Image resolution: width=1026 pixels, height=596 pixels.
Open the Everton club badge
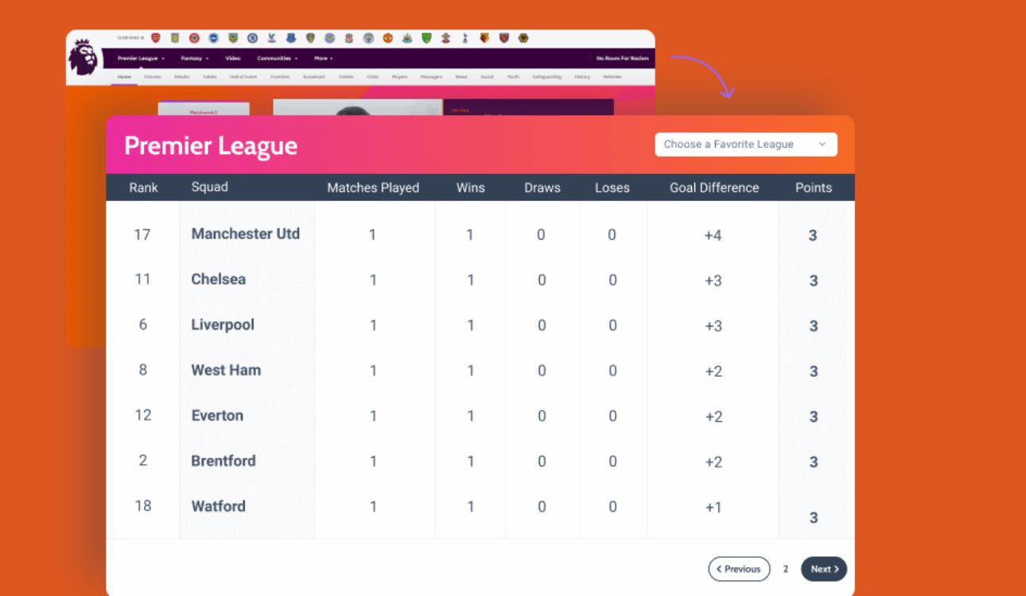pos(291,38)
